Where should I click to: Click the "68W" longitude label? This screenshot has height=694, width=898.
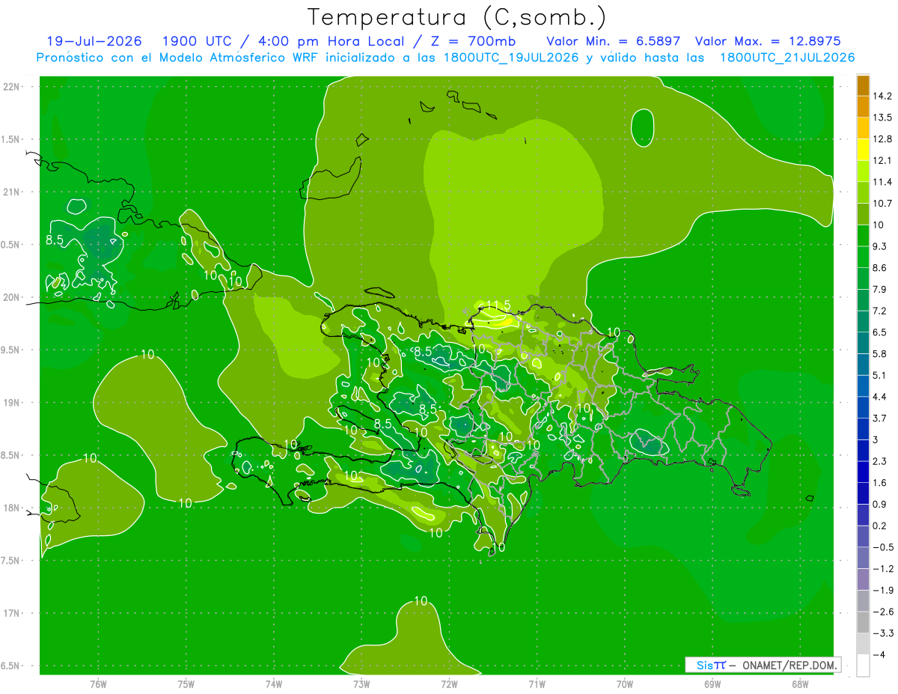799,684
